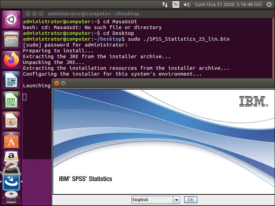Open the Ubuntu Software center icon

click(x=11, y=141)
